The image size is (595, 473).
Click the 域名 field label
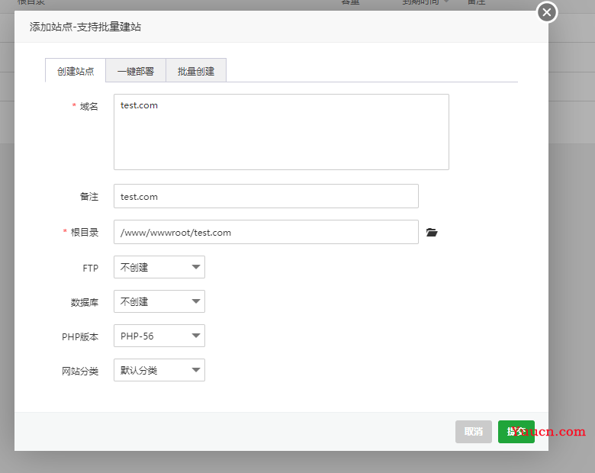tap(88, 106)
